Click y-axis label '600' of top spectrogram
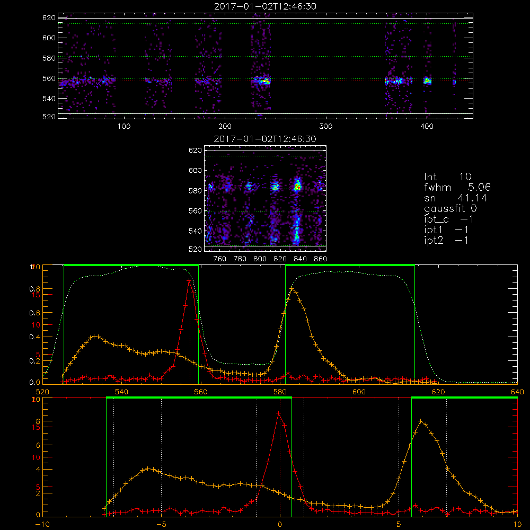Image resolution: width=530 pixels, height=530 pixels. [49, 38]
